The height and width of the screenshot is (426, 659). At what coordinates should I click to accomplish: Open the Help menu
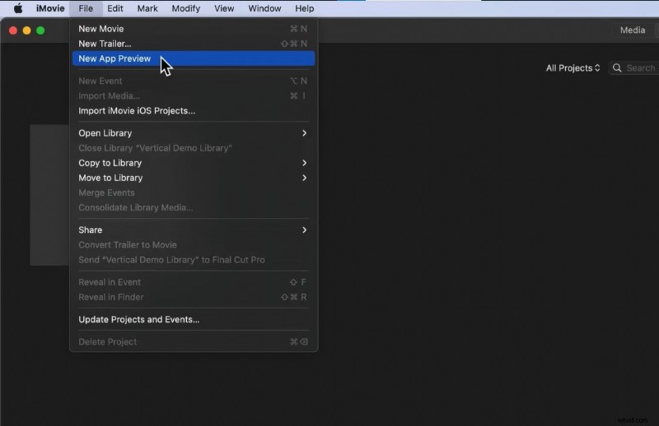pos(304,8)
